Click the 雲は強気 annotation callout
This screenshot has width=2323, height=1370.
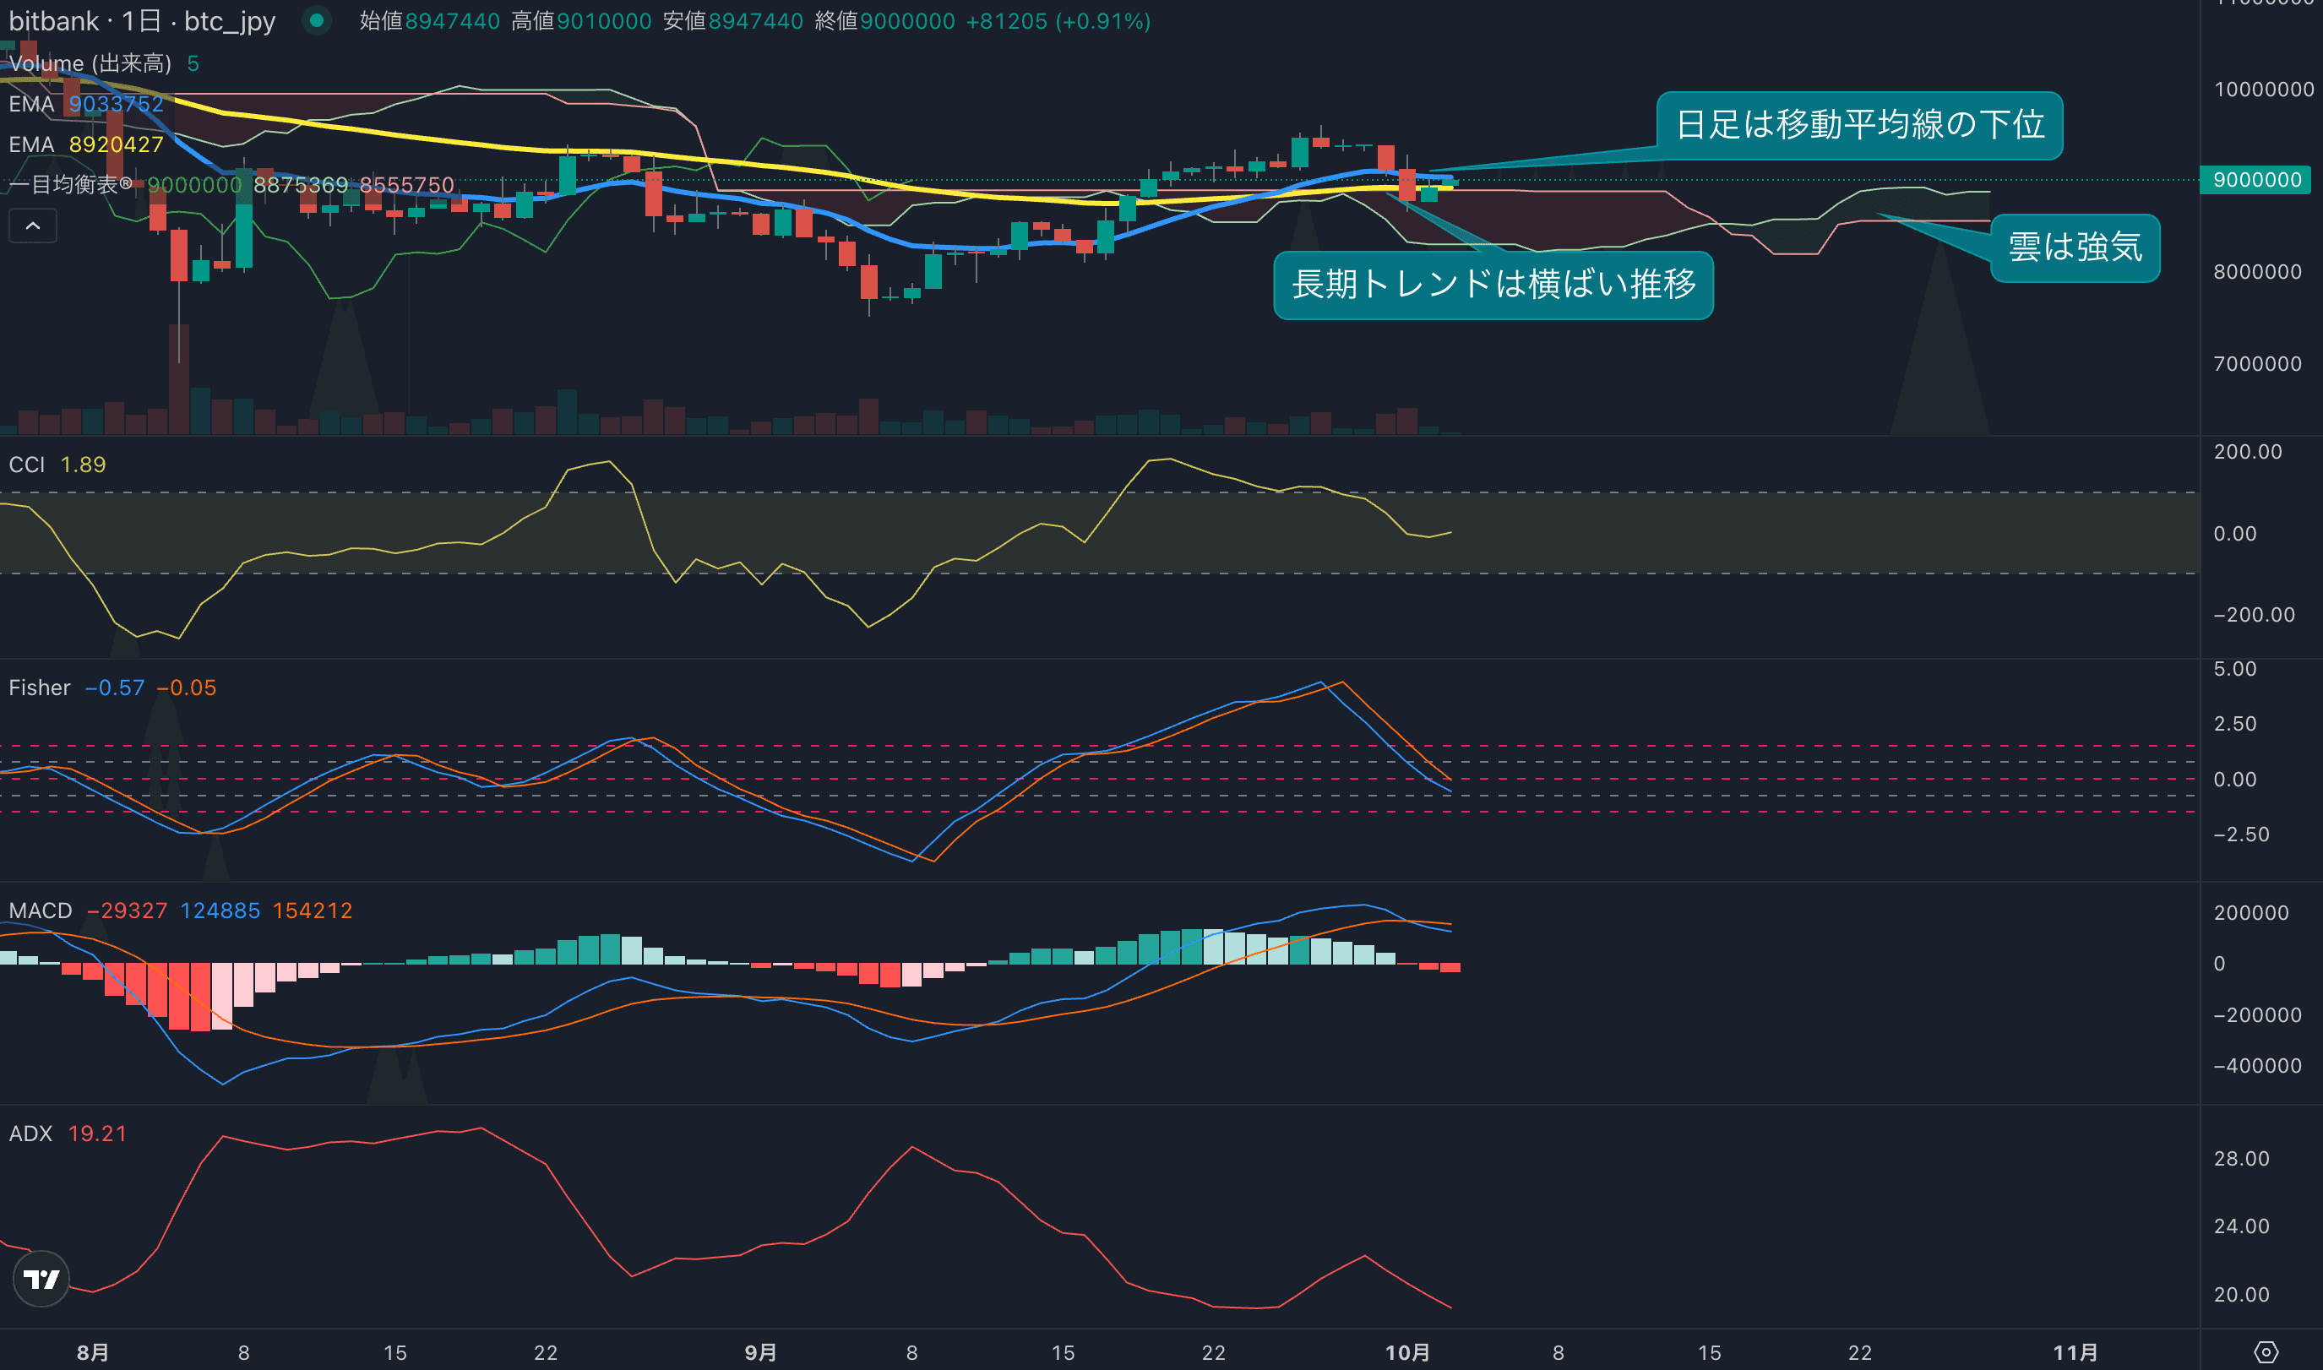pyautogui.click(x=2075, y=247)
